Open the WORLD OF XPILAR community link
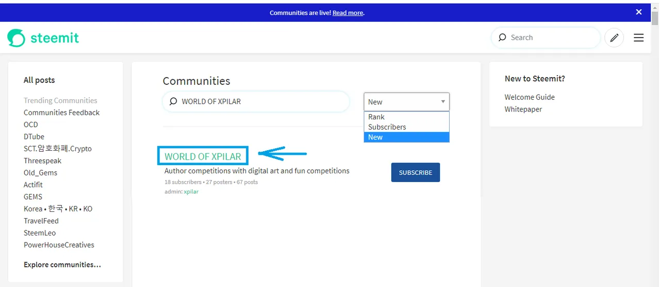Image resolution: width=660 pixels, height=287 pixels. click(203, 156)
